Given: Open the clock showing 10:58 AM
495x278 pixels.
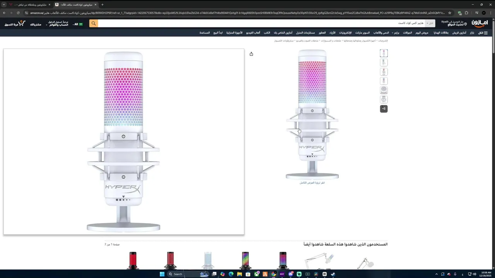Looking at the screenshot, I should coord(486,274).
